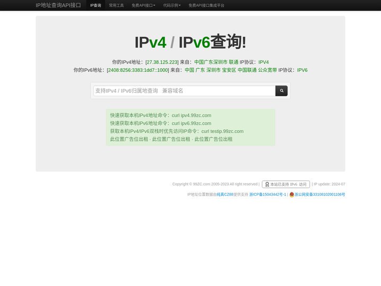The image size is (381, 286).
Task: Click the IPv6 supported badge
Action: (286, 184)
